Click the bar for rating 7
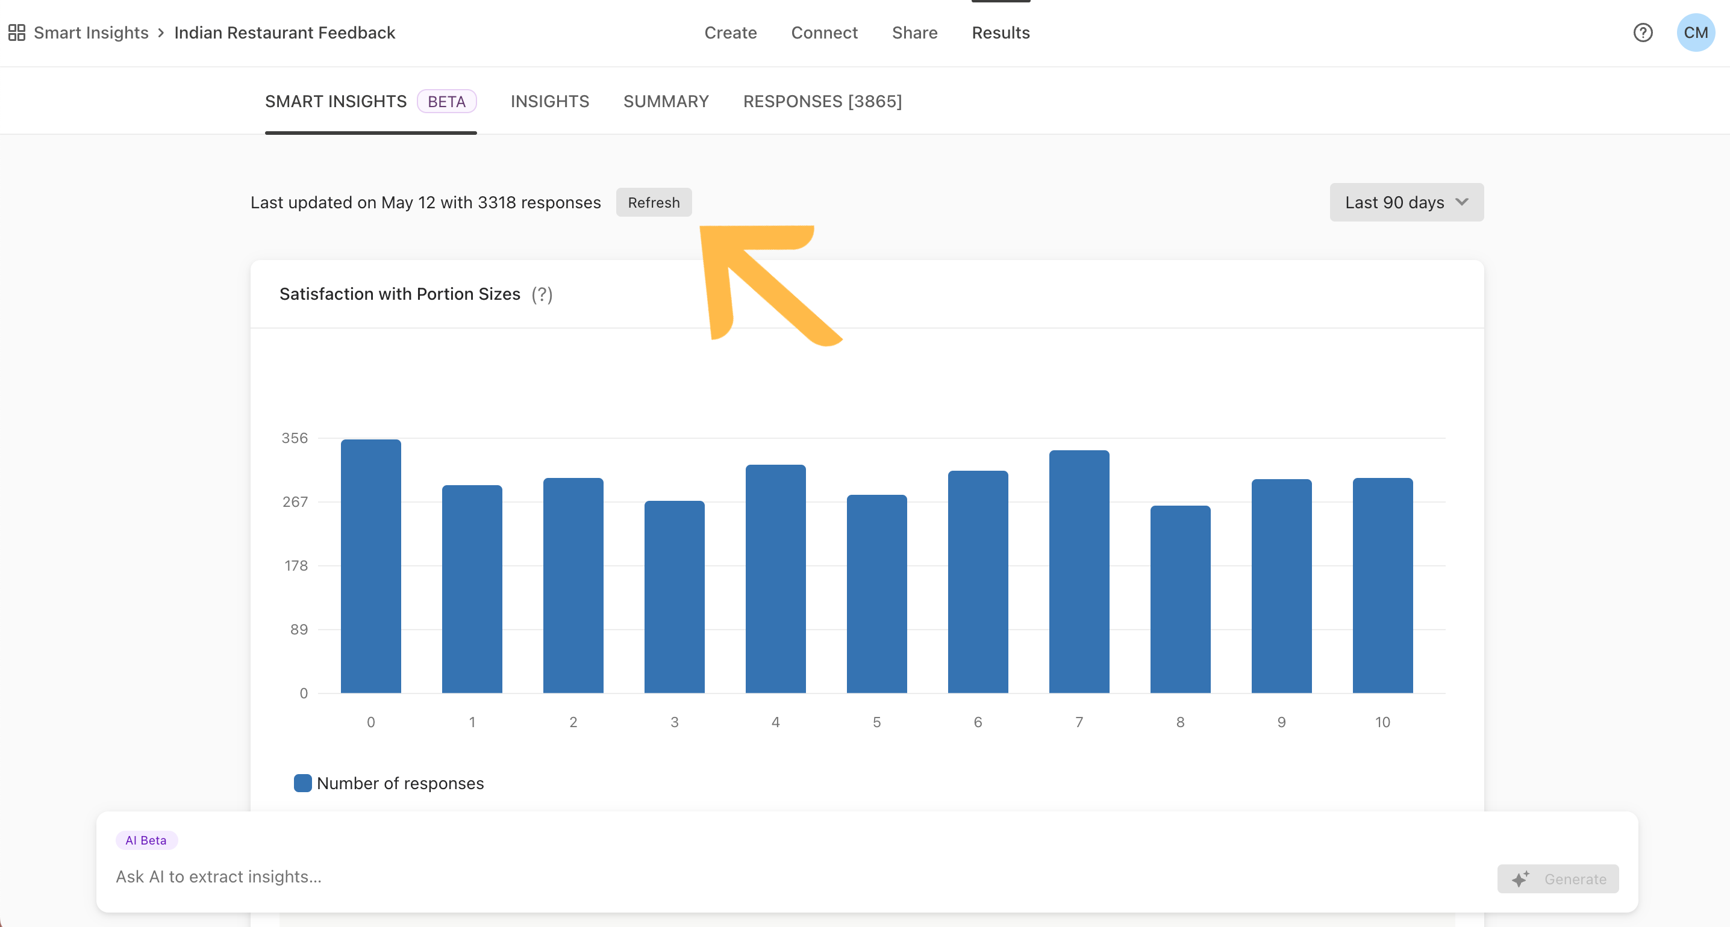This screenshot has height=927, width=1730. pos(1079,571)
